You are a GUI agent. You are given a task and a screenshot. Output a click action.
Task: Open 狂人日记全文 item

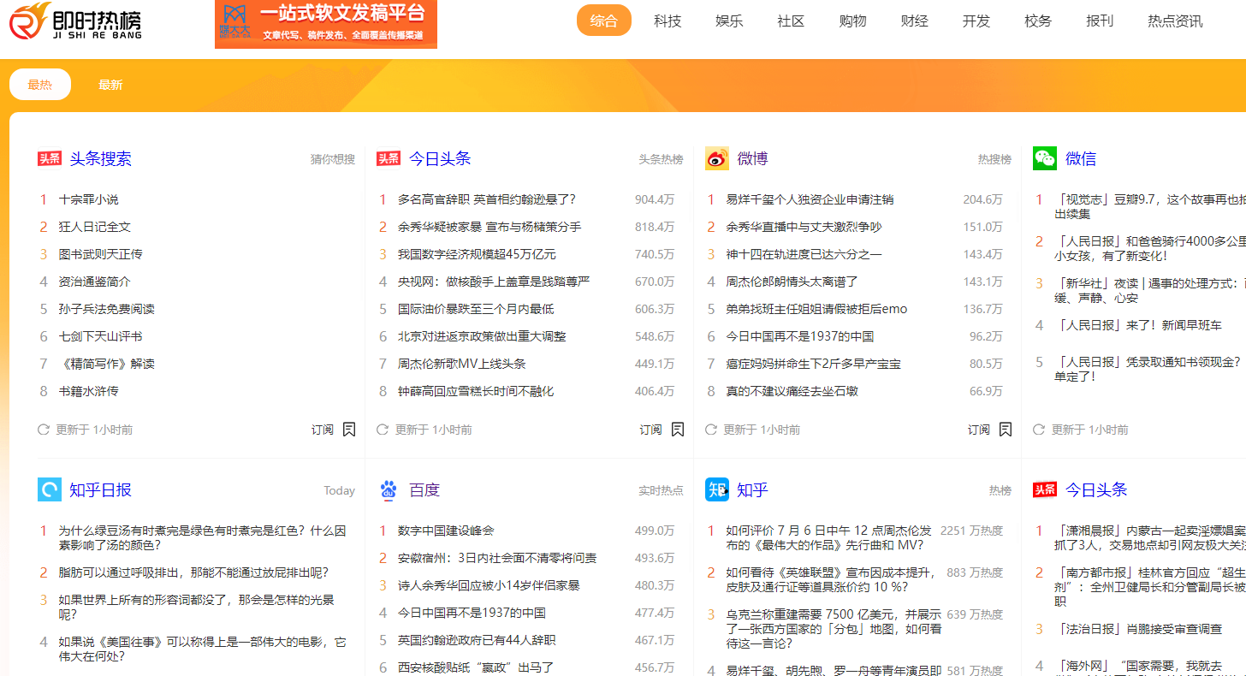(95, 227)
